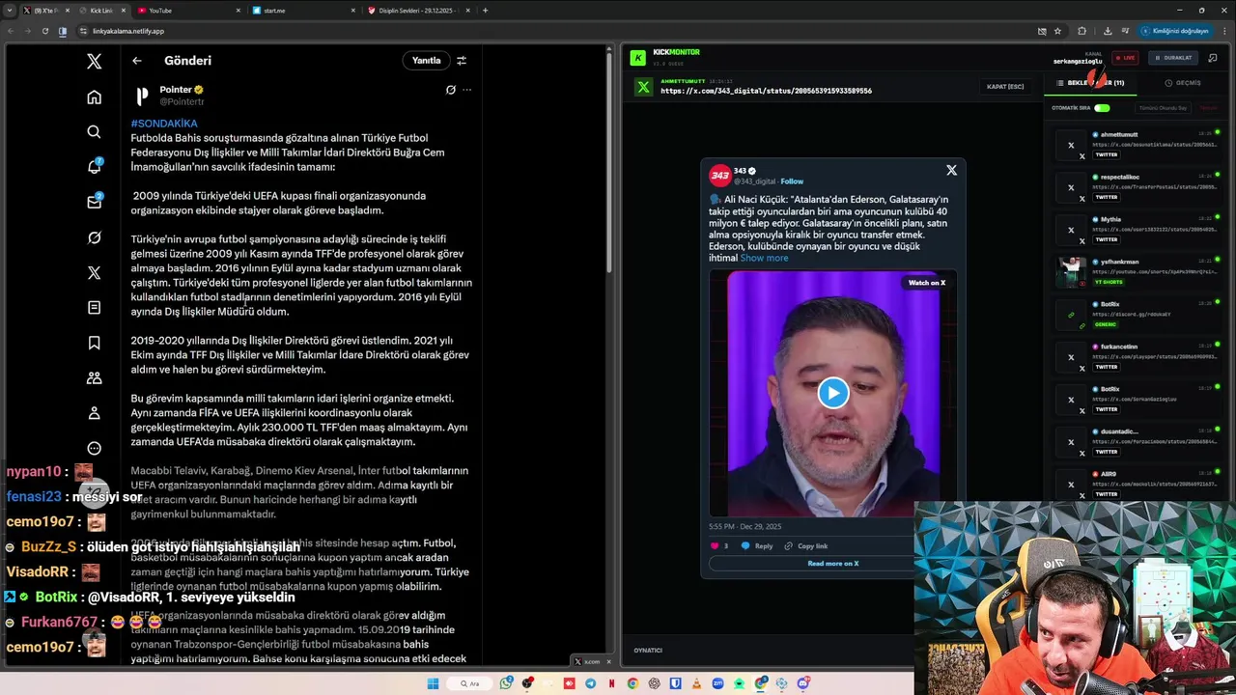Open communities people icon in X sidebar
Viewport: 1236px width, 695px height.
click(94, 378)
